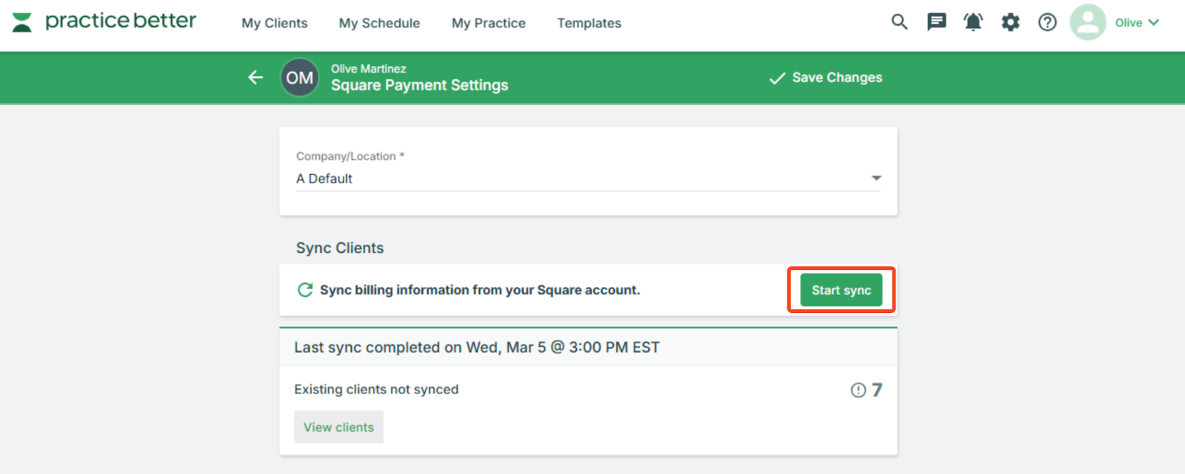1185x474 pixels.
Task: Open the Templates menu
Action: tap(589, 23)
